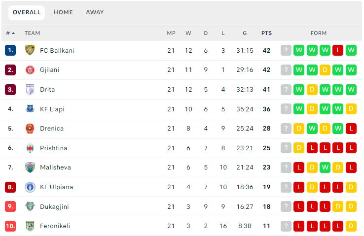
Task: Switch to the AWAY standings tab
Action: point(95,12)
